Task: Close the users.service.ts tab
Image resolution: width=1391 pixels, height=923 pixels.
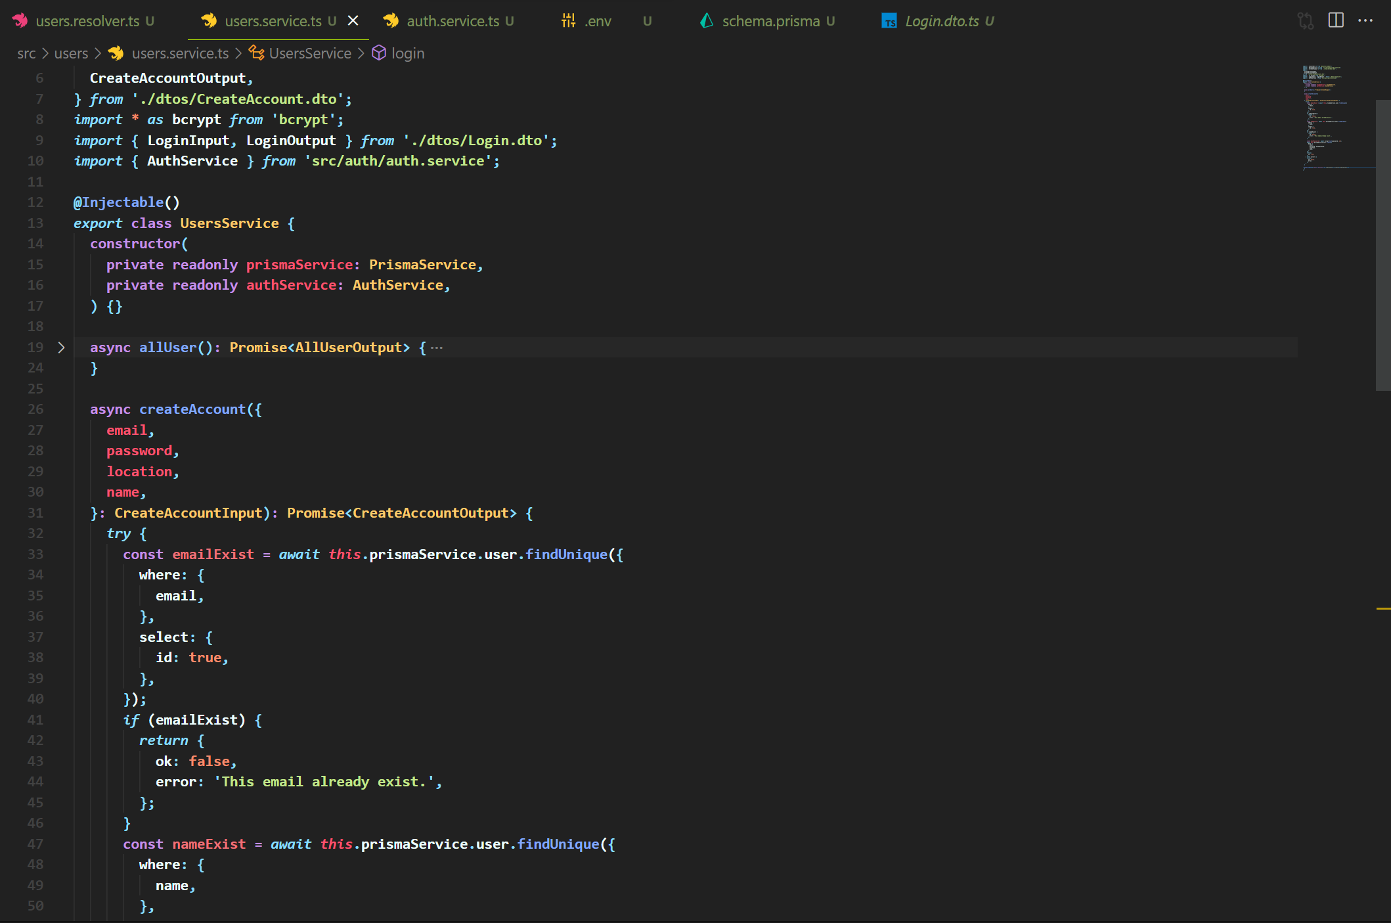Action: [353, 21]
